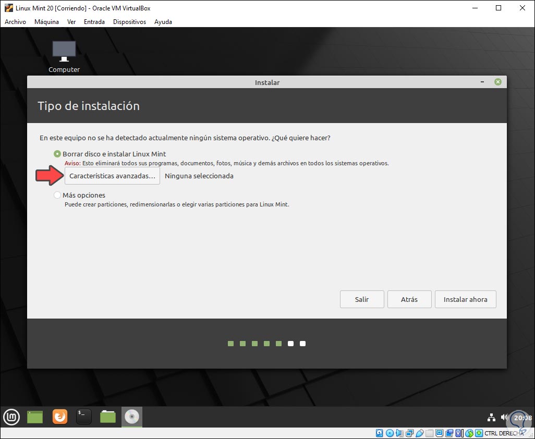
Task: Open the Ayuda menu
Action: (x=163, y=22)
